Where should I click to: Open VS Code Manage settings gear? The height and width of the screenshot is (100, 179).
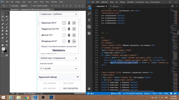(89, 89)
